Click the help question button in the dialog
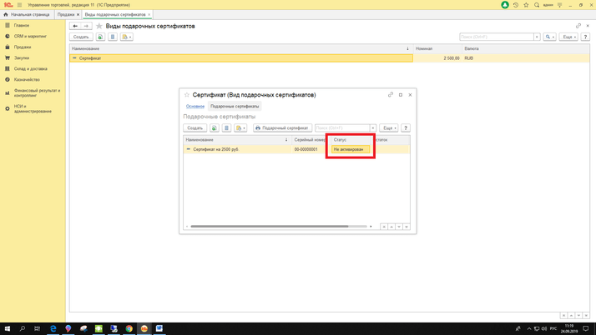596x335 pixels. (406, 128)
